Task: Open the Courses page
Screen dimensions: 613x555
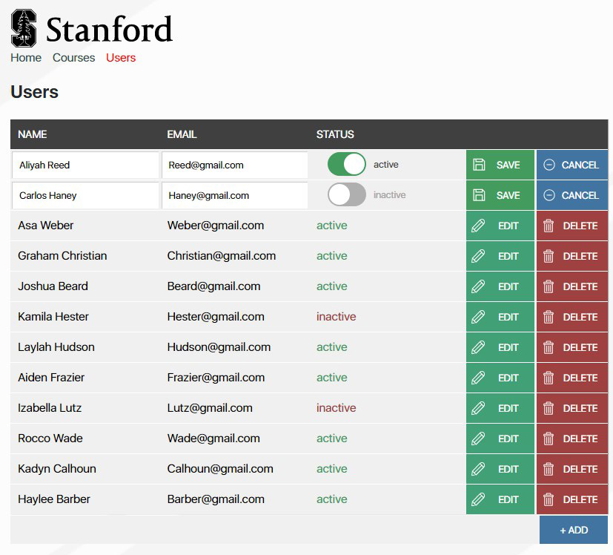Action: click(73, 57)
